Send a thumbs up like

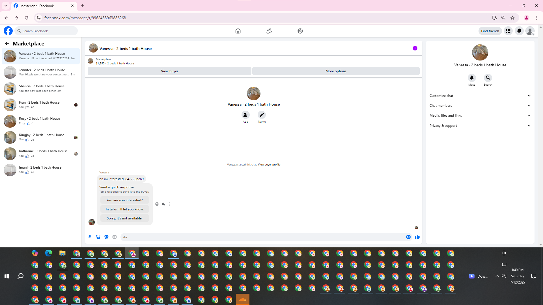click(x=417, y=237)
